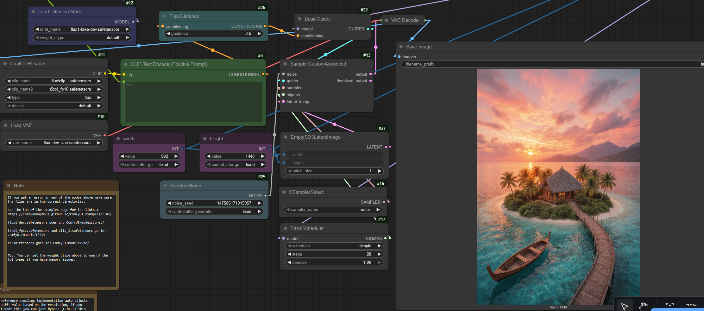Open the weight_dtype dropdown
704x311 pixels.
click(x=82, y=37)
